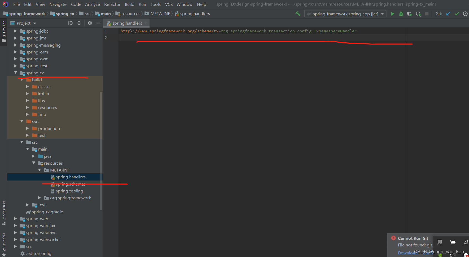This screenshot has height=257, width=469.
Task: Click the IntelliJ IDEA logo icon
Action: pos(5,4)
